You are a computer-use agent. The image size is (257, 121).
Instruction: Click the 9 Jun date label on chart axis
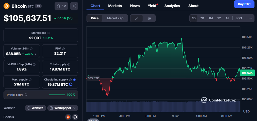[176, 116]
